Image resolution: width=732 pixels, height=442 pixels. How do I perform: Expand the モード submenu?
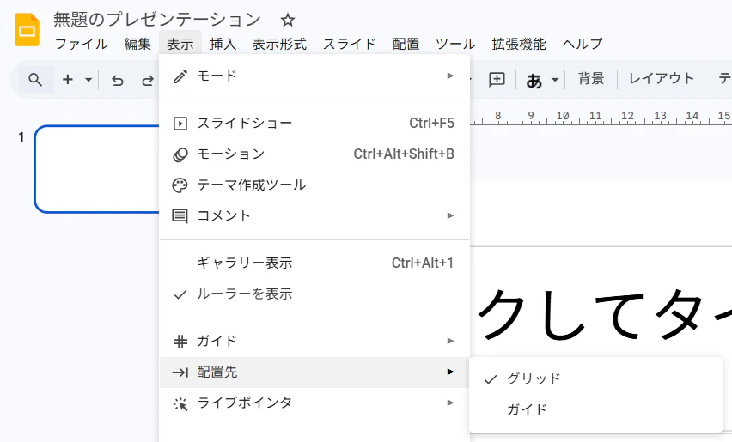point(314,76)
